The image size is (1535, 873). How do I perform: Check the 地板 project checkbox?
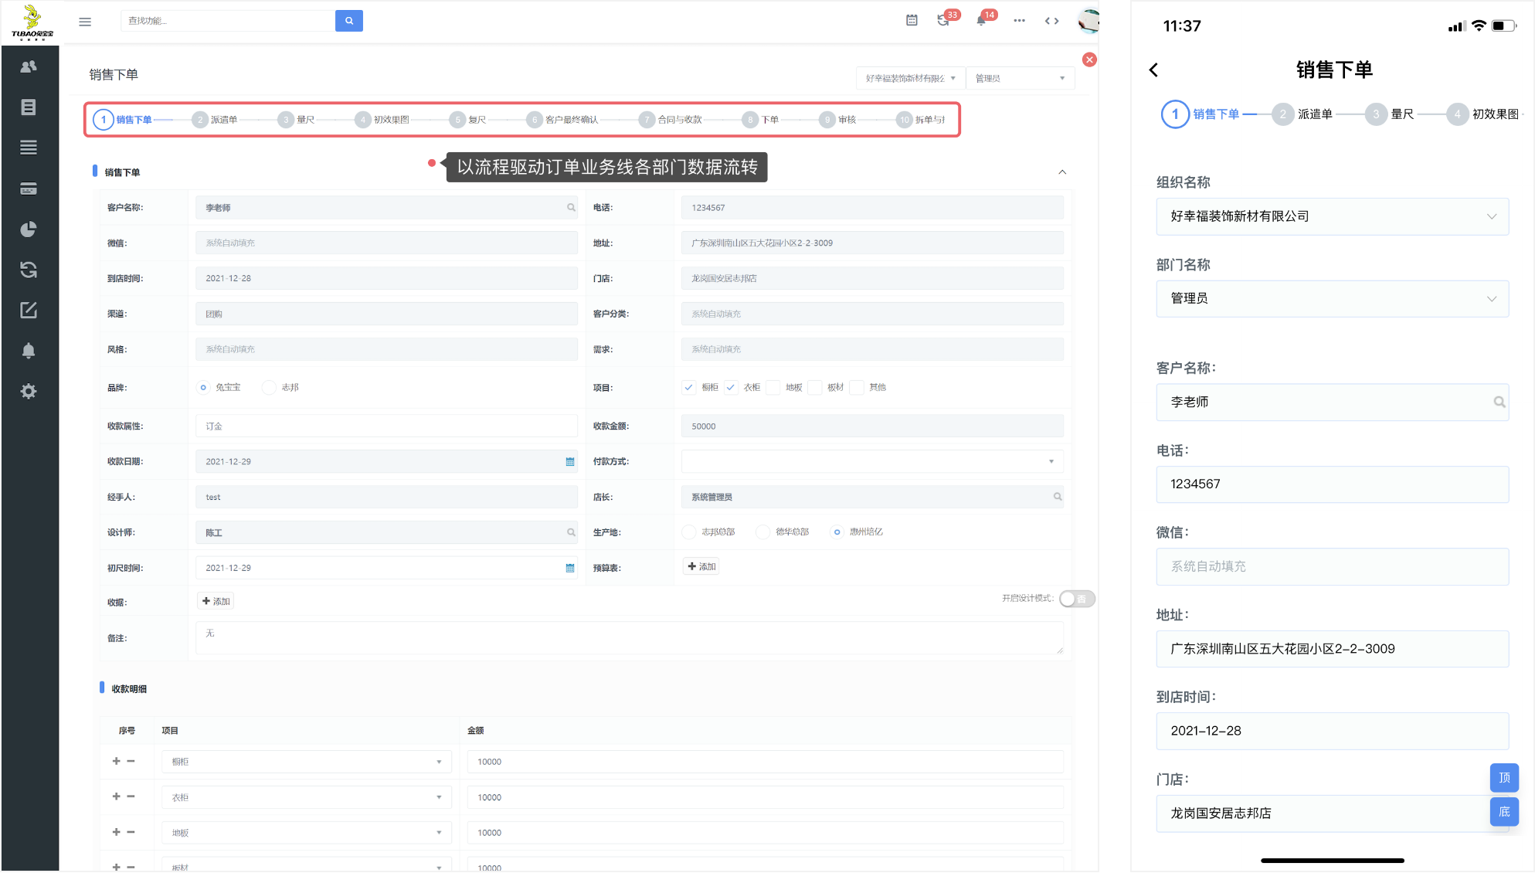coord(773,387)
